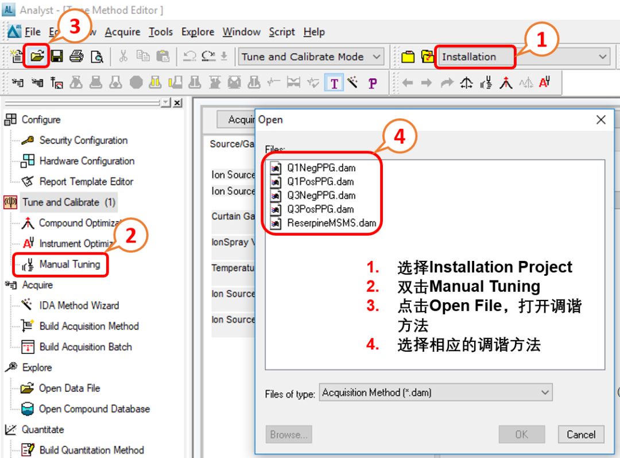Click the Copy icon in toolbar
The image size is (620, 458).
143,56
